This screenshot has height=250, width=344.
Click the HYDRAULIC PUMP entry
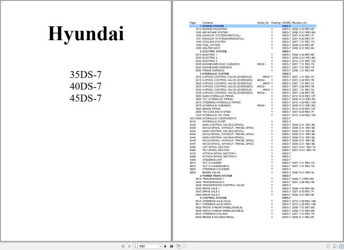(x=214, y=121)
